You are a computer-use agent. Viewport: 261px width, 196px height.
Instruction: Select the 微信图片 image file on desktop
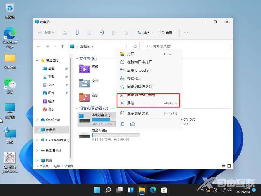pyautogui.click(x=10, y=162)
